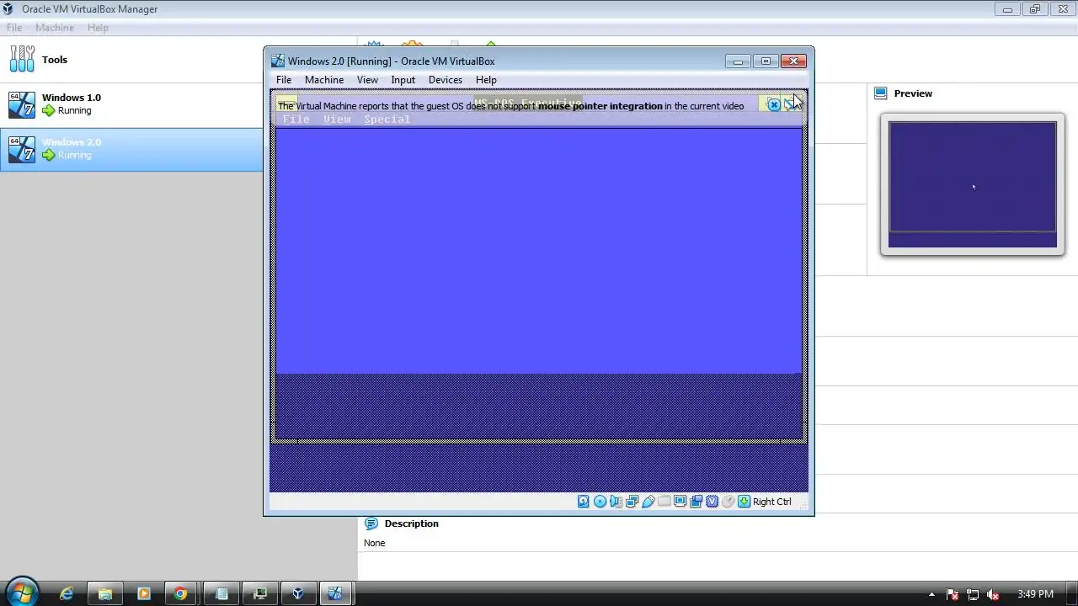1078x606 pixels.
Task: Close the Windows 2.0 VM window
Action: pyautogui.click(x=793, y=61)
